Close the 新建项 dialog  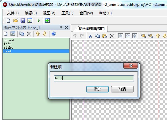tap(131, 66)
